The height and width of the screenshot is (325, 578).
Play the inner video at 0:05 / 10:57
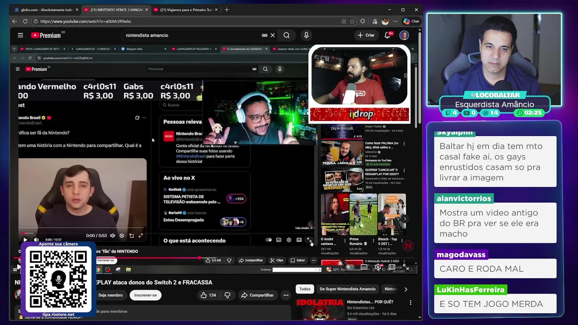[25, 240]
